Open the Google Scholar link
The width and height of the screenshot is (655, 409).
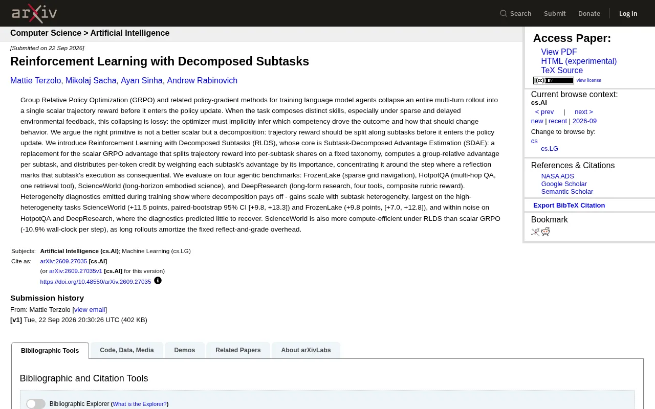564,184
